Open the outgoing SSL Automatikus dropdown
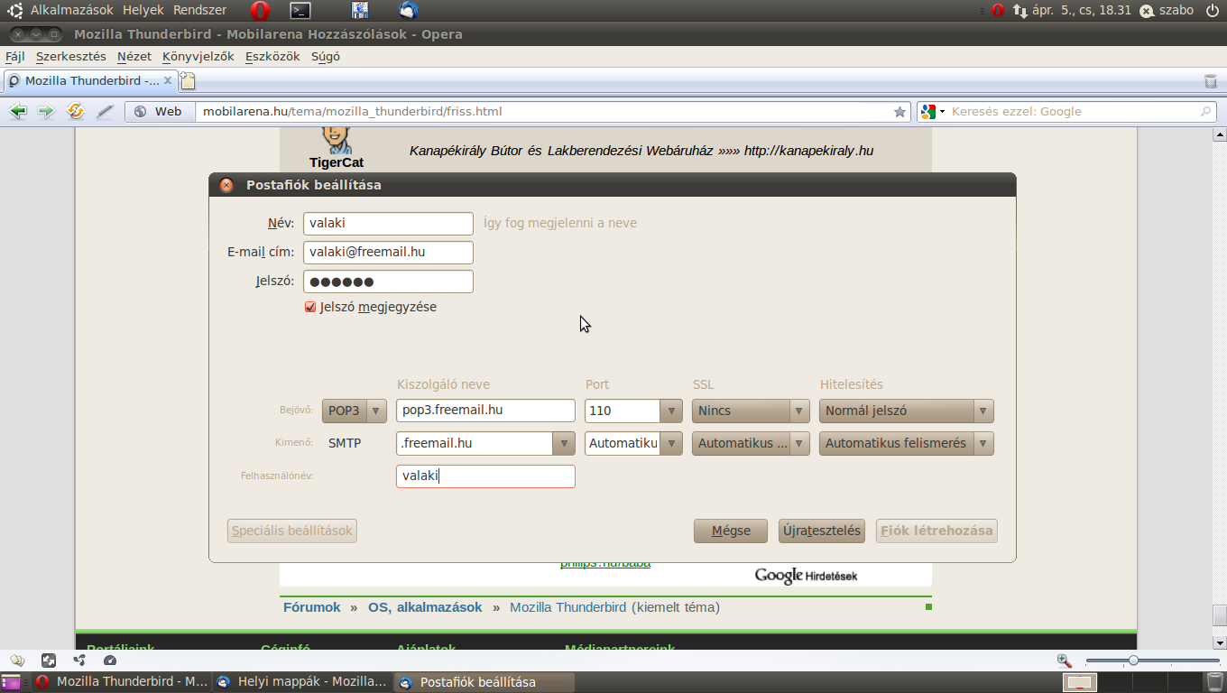1227x693 pixels. pos(751,443)
